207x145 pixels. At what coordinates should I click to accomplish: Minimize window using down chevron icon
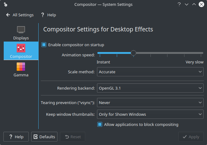[x=187, y=5]
